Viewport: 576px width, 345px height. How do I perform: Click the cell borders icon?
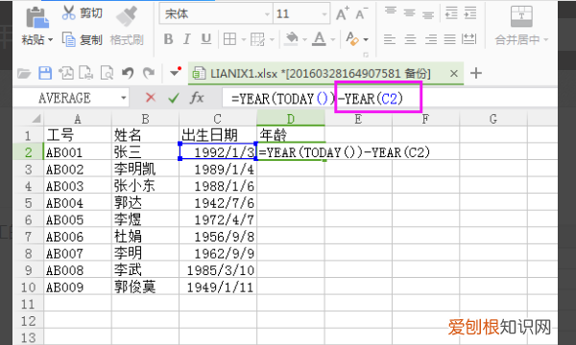pos(230,39)
